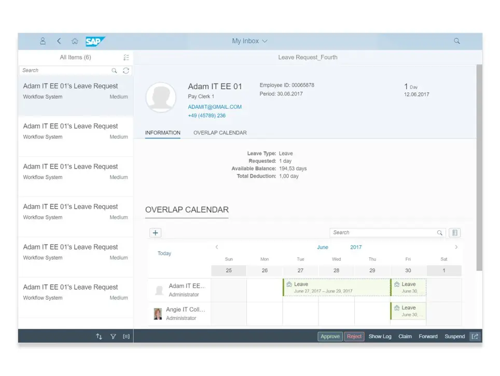Open the user profile icon in header

[x=43, y=41]
